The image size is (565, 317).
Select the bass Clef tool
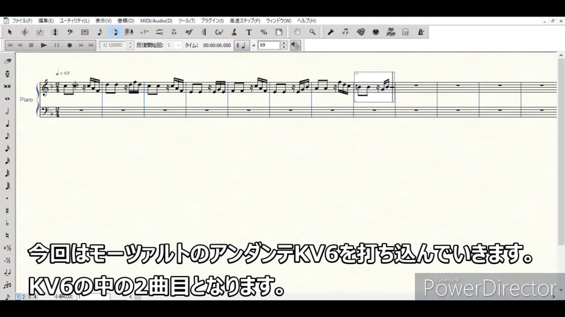coord(70,32)
